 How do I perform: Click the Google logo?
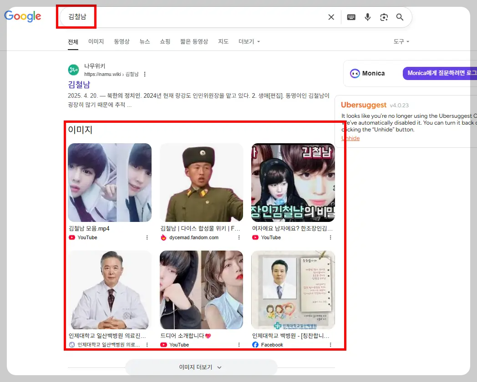(x=22, y=16)
